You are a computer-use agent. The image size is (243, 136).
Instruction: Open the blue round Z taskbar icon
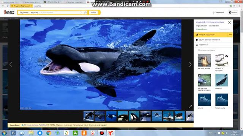click(x=40, y=133)
